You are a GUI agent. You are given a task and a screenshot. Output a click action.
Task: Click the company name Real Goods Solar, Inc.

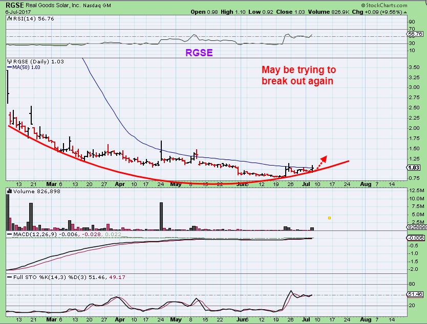pos(53,5)
